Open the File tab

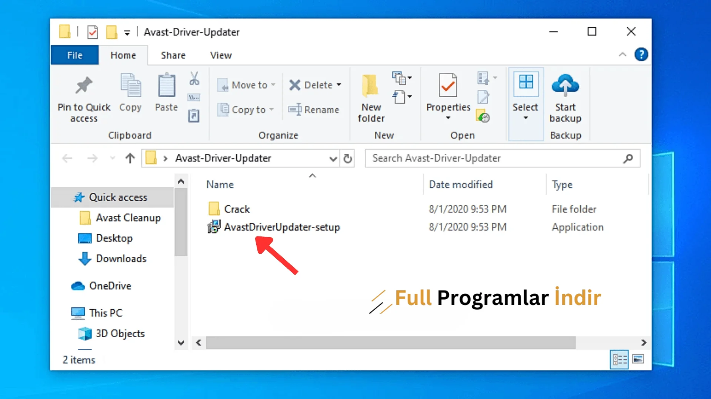click(74, 55)
